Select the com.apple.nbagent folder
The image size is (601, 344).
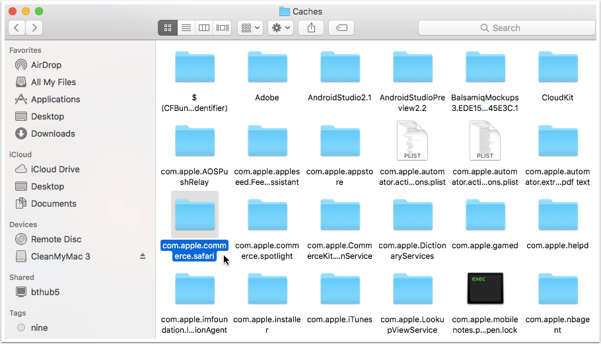click(x=557, y=289)
